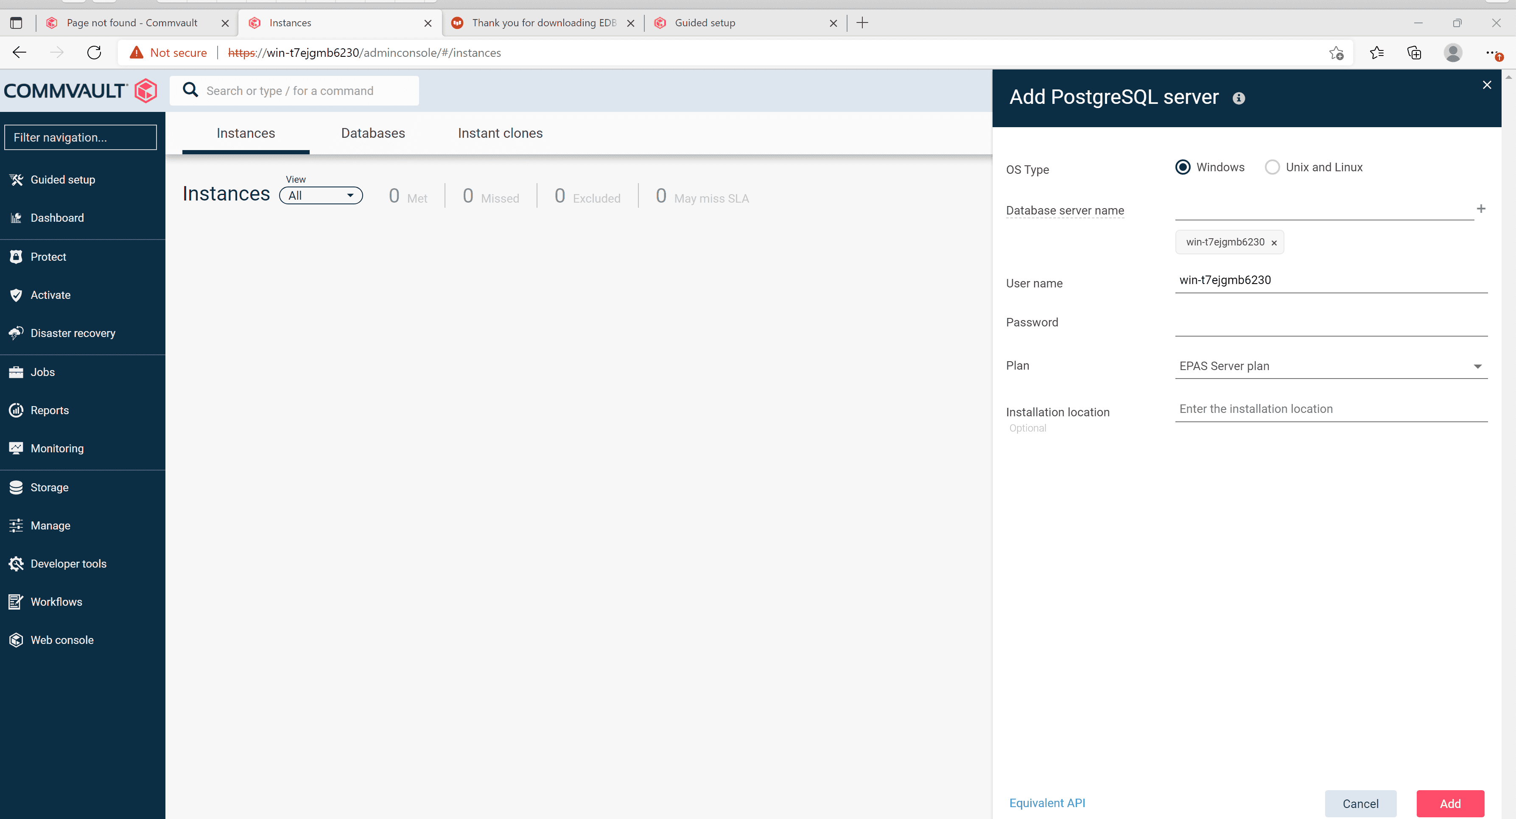The height and width of the screenshot is (819, 1516).
Task: Open the EPAS Server plan dropdown
Action: pyautogui.click(x=1478, y=366)
